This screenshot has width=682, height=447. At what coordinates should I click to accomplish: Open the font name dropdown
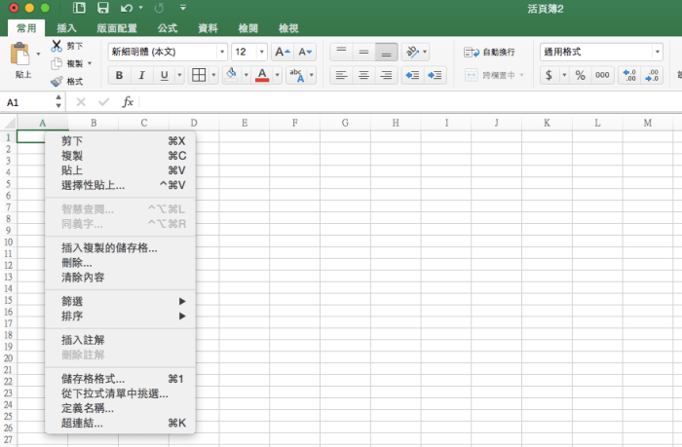tap(222, 53)
